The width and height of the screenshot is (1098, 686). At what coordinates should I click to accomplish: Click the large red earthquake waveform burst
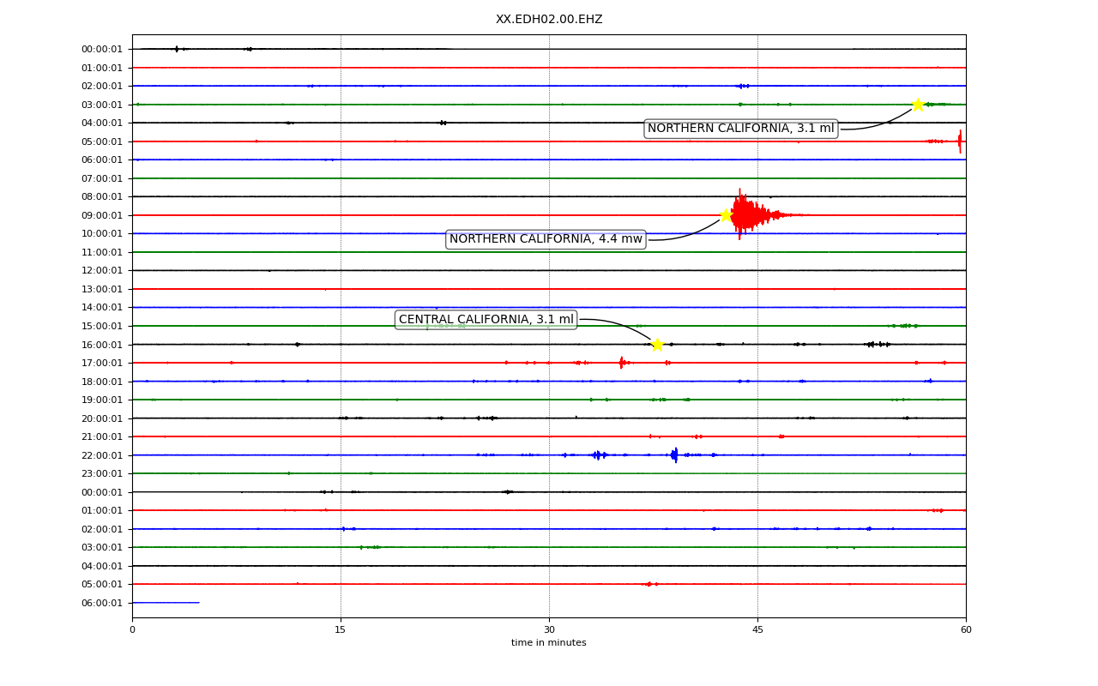[x=755, y=214]
